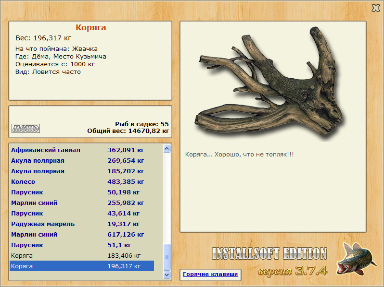
Task: Click the highlighted Коряга 196,317 кг row
Action: [82, 266]
